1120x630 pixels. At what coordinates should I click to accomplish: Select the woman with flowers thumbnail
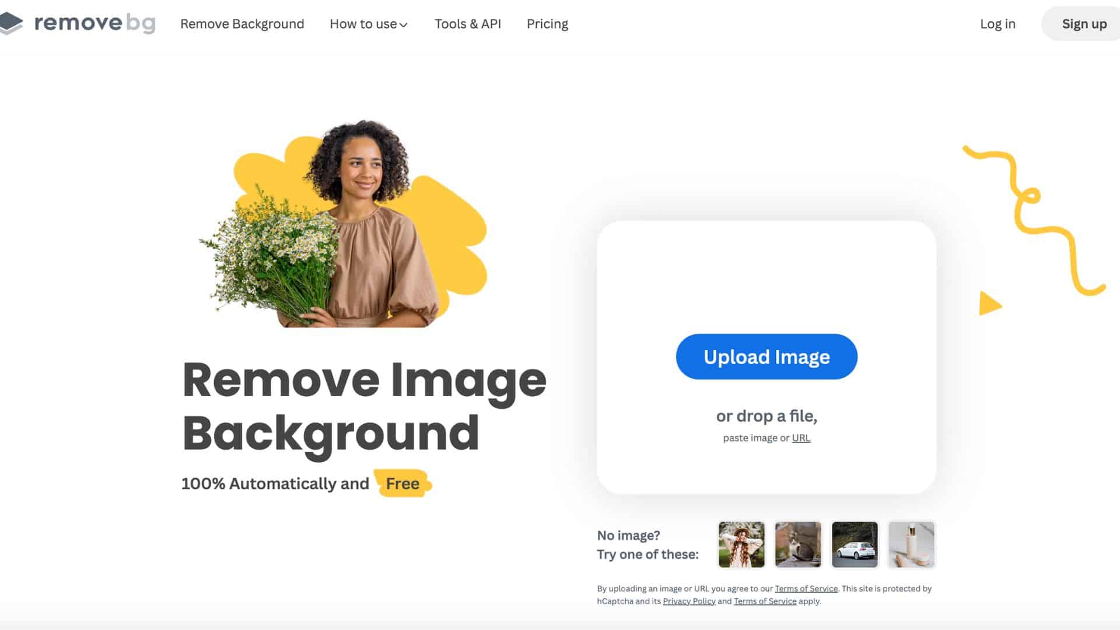click(741, 544)
